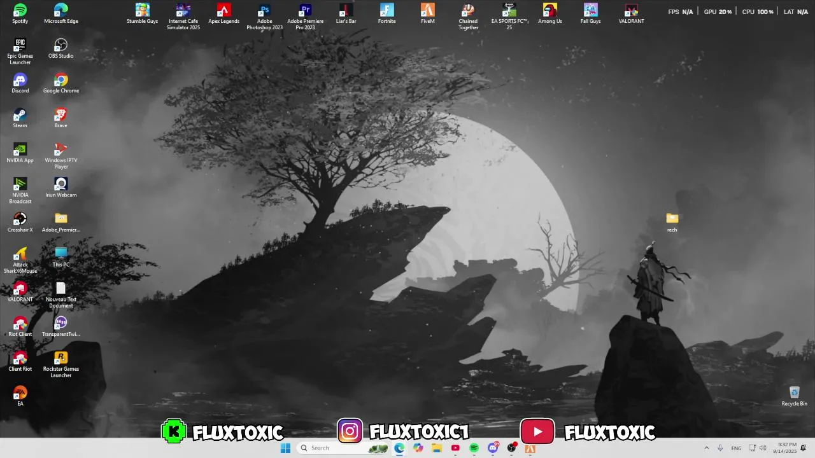Select the Steam desktop icon
The image size is (815, 458).
click(x=20, y=118)
